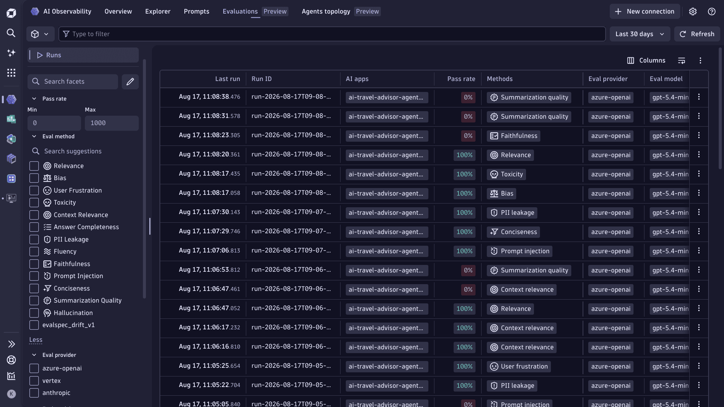Viewport: 724px width, 407px height.
Task: Sort by the Pass rate column header
Action: pos(461,79)
